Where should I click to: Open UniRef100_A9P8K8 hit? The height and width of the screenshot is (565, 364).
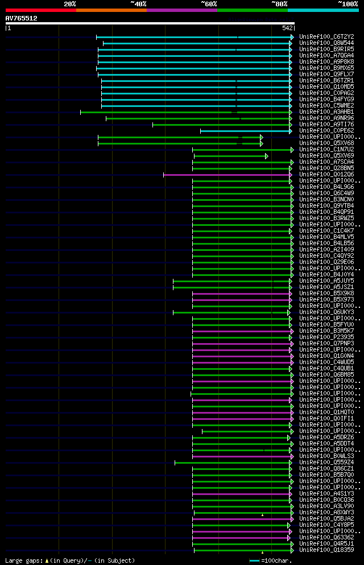[326, 61]
